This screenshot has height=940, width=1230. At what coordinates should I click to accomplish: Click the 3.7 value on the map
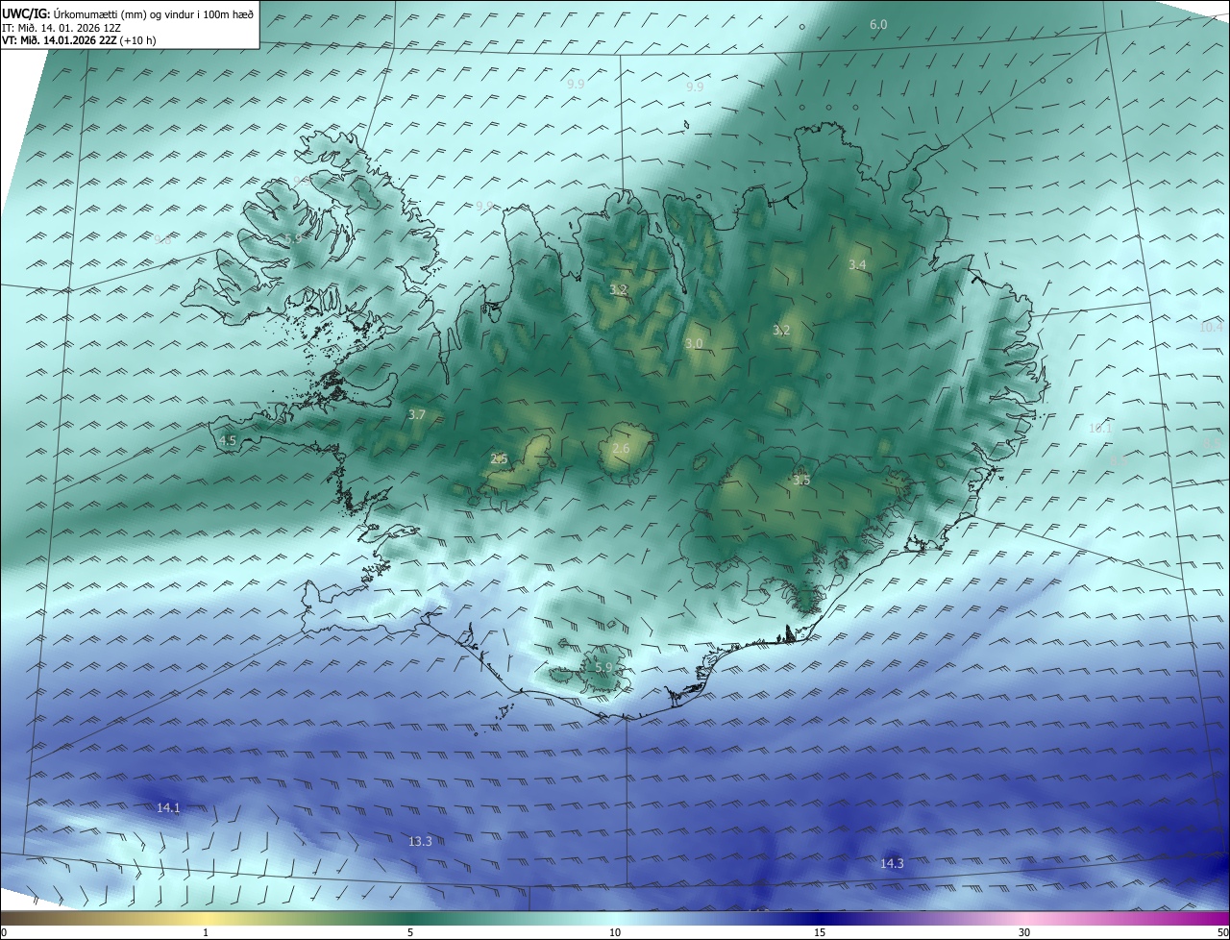(x=416, y=415)
